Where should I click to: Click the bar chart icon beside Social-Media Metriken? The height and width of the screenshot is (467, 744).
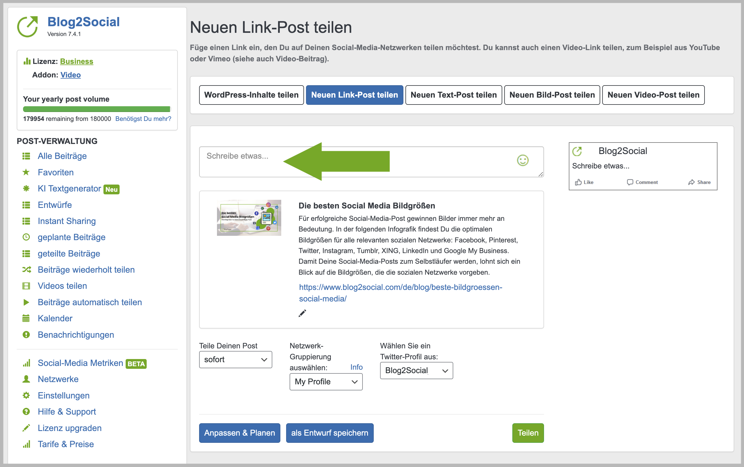[27, 363]
